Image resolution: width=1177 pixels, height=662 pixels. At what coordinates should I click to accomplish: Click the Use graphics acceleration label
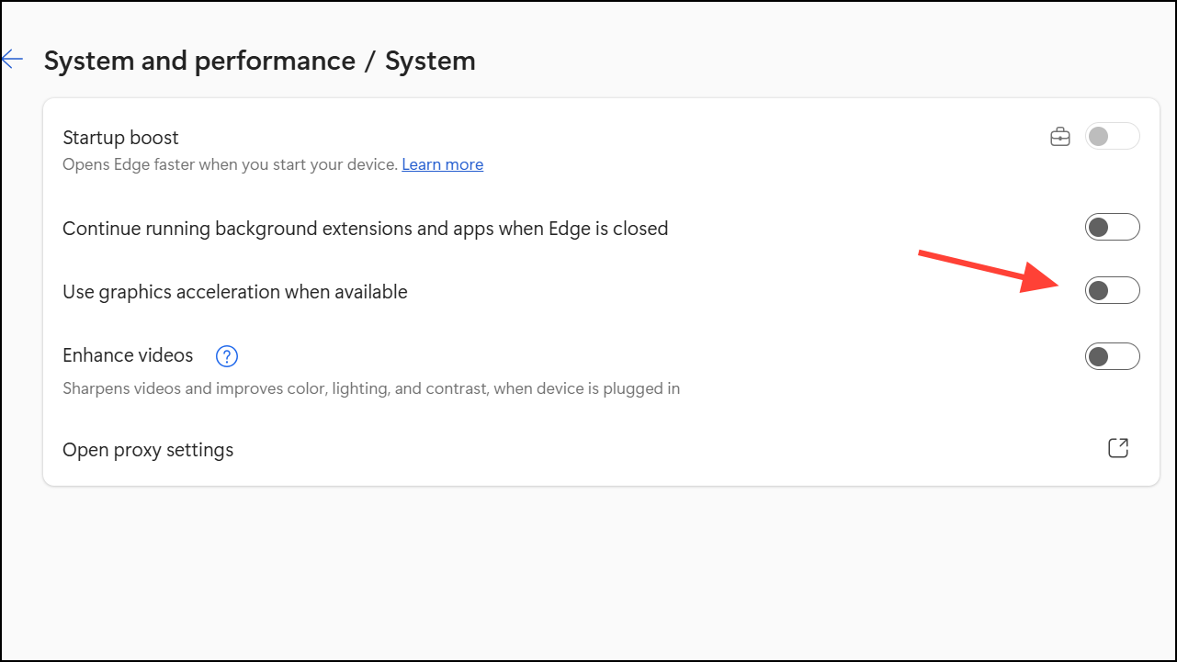tap(234, 292)
